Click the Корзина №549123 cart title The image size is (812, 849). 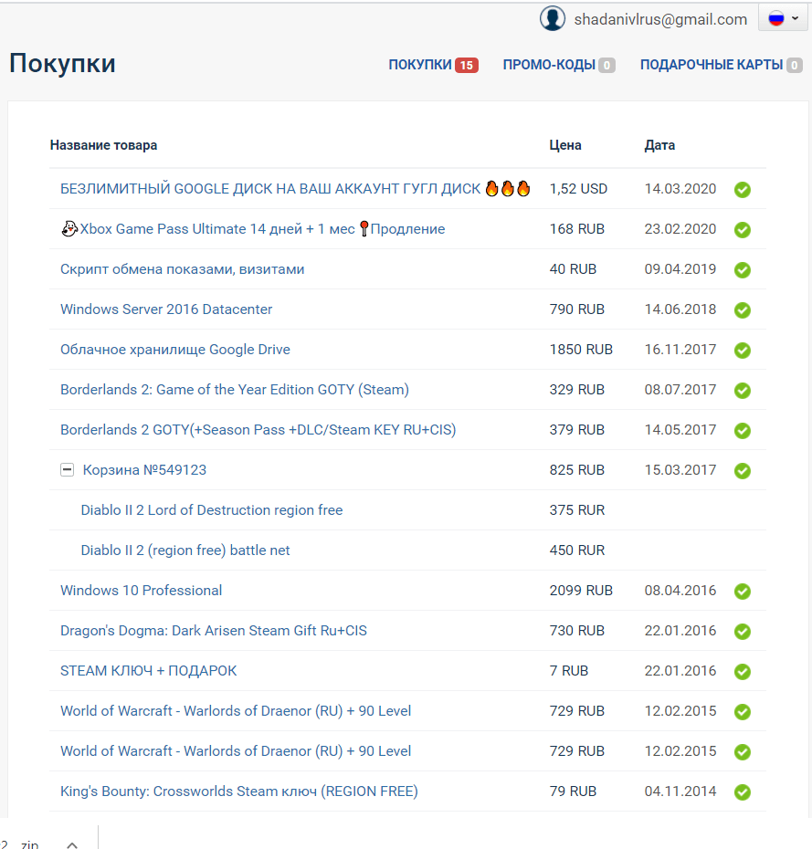click(x=144, y=470)
